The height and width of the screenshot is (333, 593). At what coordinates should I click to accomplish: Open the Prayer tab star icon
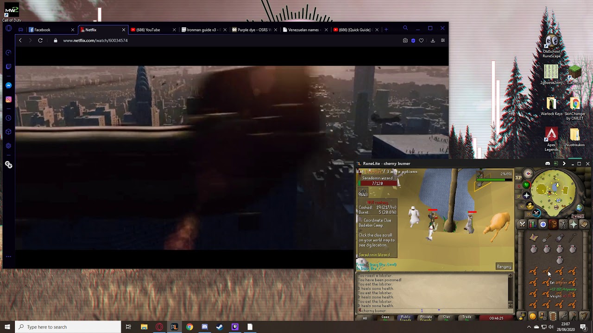pos(574,224)
